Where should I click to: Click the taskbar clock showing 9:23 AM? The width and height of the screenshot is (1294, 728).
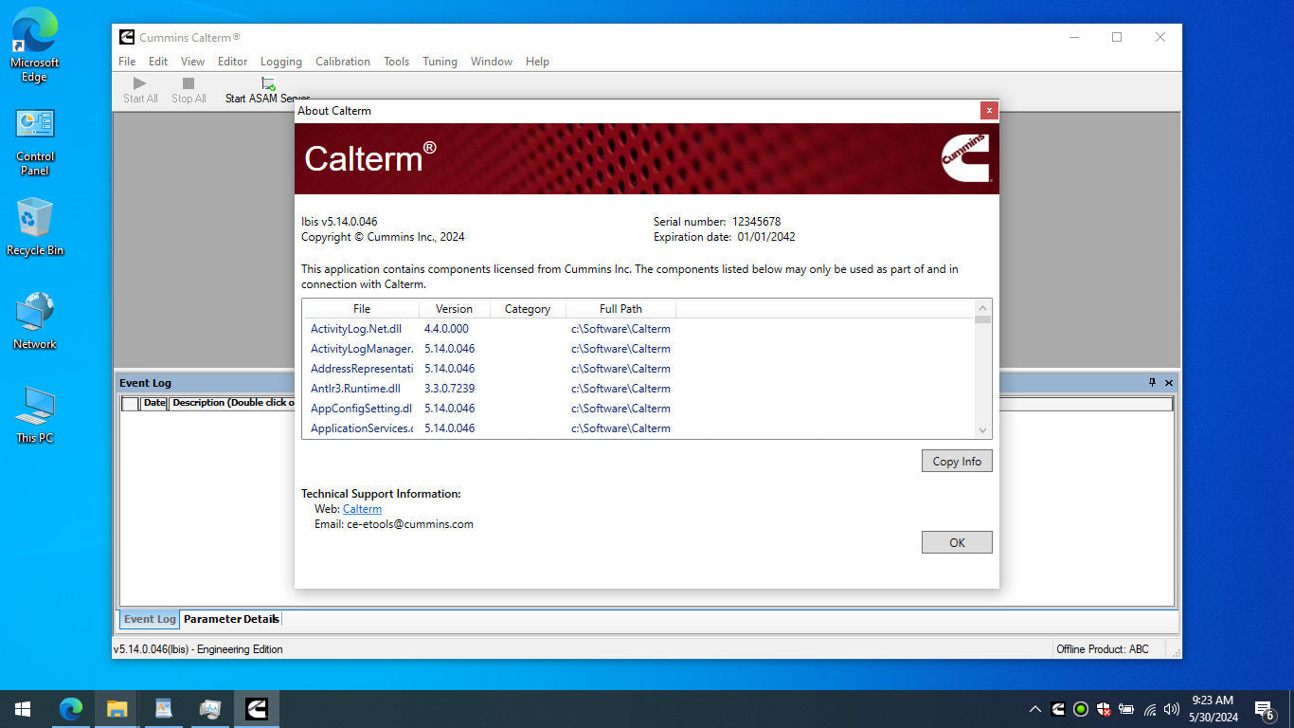coord(1213,709)
